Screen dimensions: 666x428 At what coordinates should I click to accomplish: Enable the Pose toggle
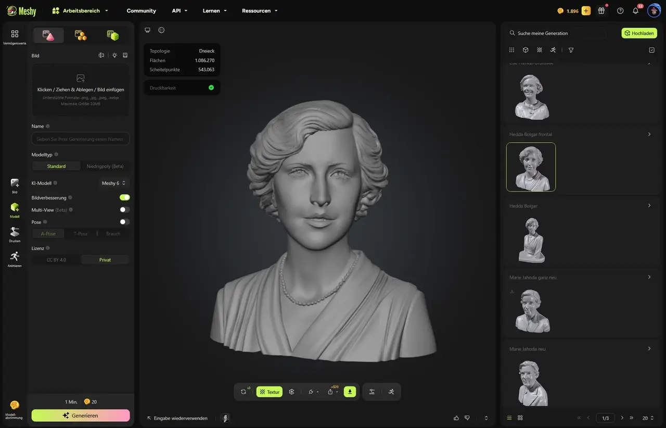[x=124, y=221]
